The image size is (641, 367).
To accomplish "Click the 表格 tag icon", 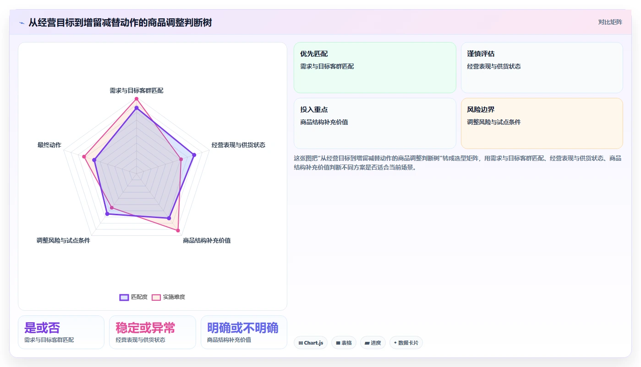I will point(338,343).
